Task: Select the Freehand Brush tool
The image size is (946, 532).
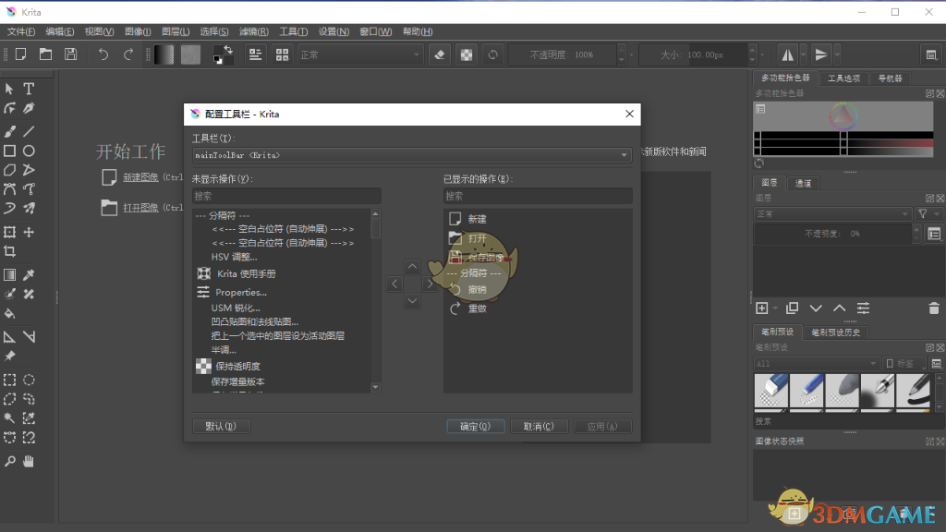Action: pyautogui.click(x=9, y=130)
